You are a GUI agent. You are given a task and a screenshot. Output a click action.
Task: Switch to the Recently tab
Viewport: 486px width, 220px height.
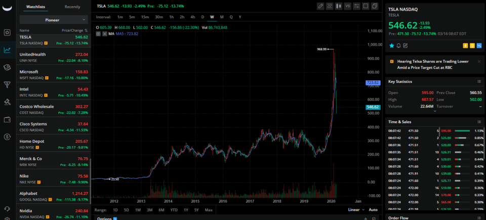point(72,7)
